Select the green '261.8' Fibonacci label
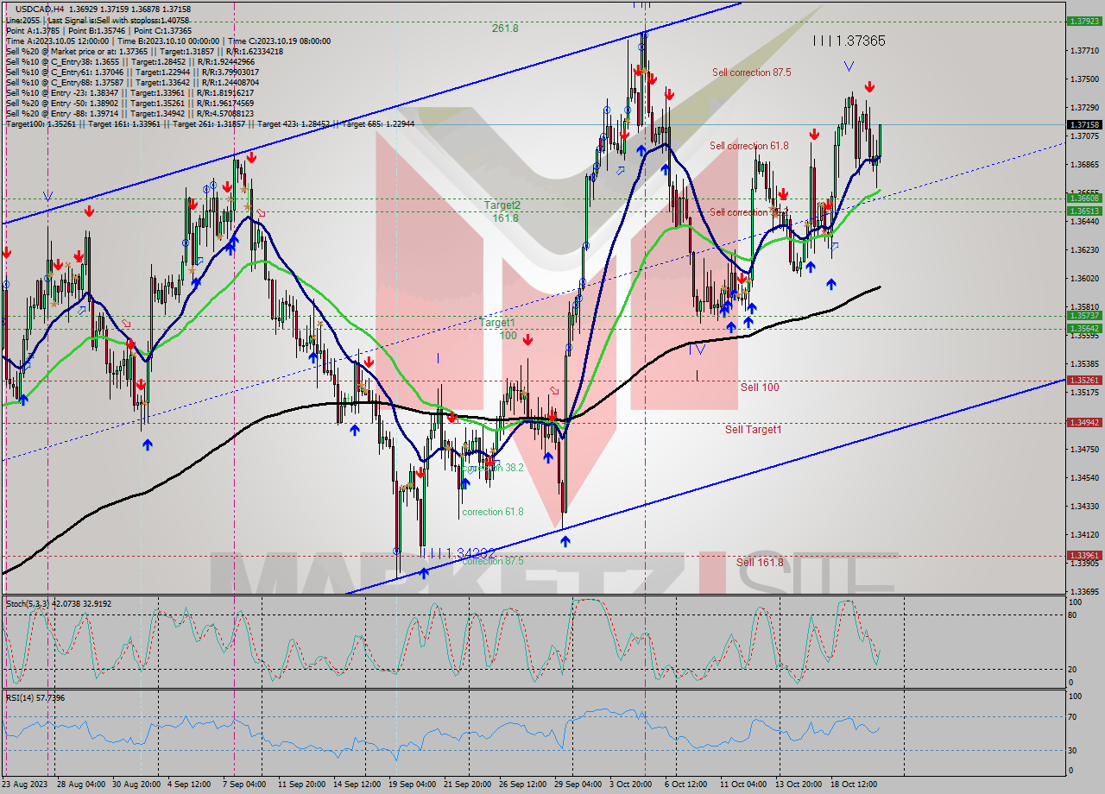Image resolution: width=1105 pixels, height=794 pixels. (505, 28)
